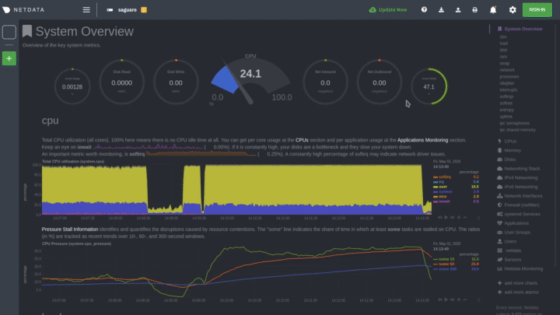Viewport: 560px width, 315px height.
Task: Click the System Overview bookmark icon in heading
Action: pos(27,31)
